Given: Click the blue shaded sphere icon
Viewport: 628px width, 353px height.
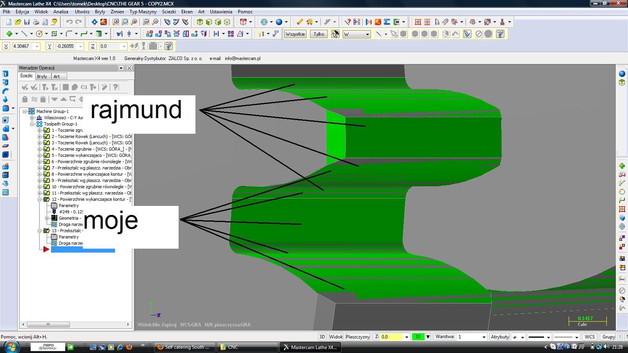Looking at the screenshot, I should (x=279, y=22).
